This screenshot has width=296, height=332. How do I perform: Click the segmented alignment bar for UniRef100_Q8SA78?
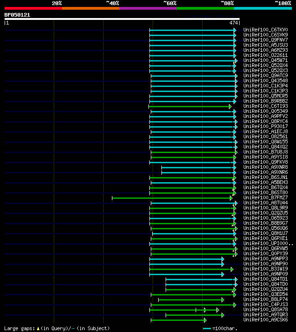[184, 310]
